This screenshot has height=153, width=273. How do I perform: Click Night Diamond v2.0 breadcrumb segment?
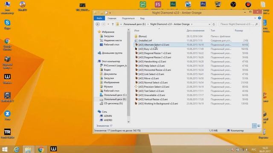tap(170, 24)
